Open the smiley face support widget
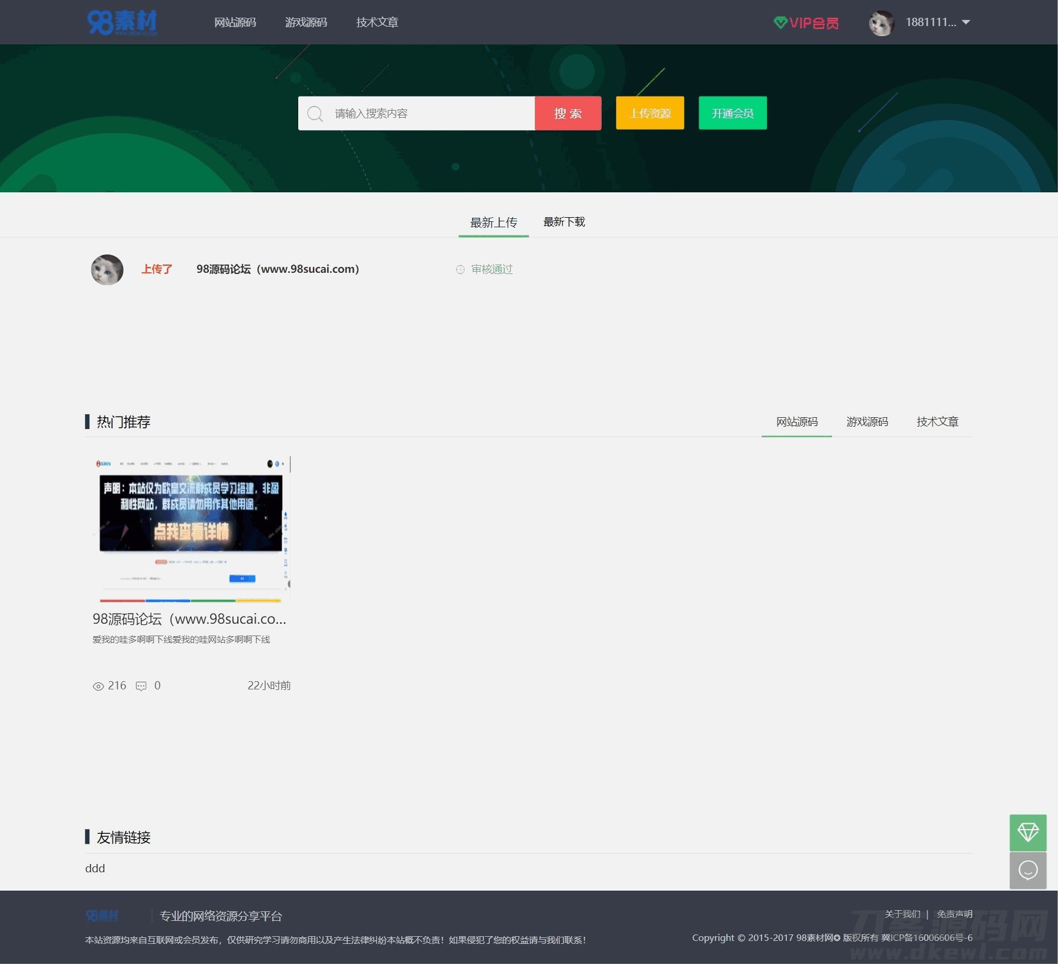 (1028, 870)
